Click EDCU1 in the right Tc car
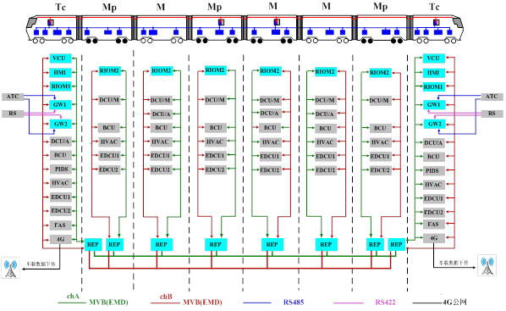The image size is (506, 311). (x=434, y=198)
